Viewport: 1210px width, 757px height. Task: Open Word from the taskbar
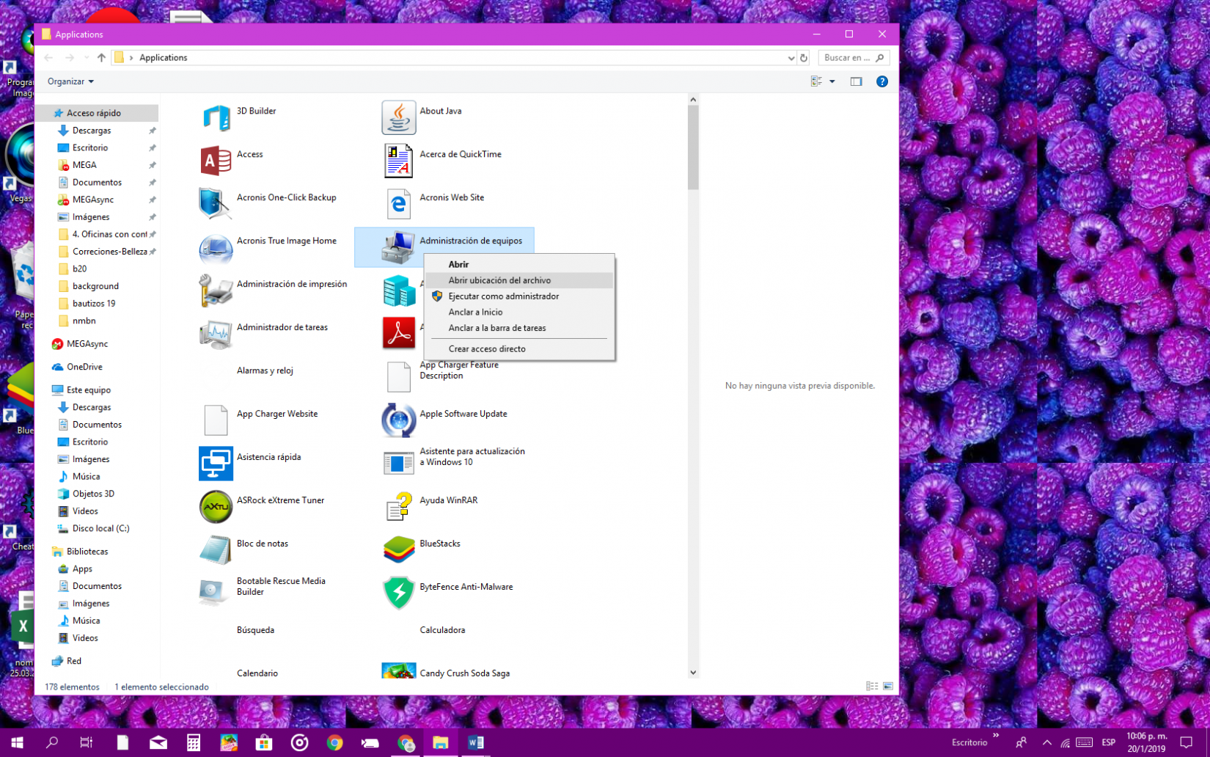(x=475, y=742)
